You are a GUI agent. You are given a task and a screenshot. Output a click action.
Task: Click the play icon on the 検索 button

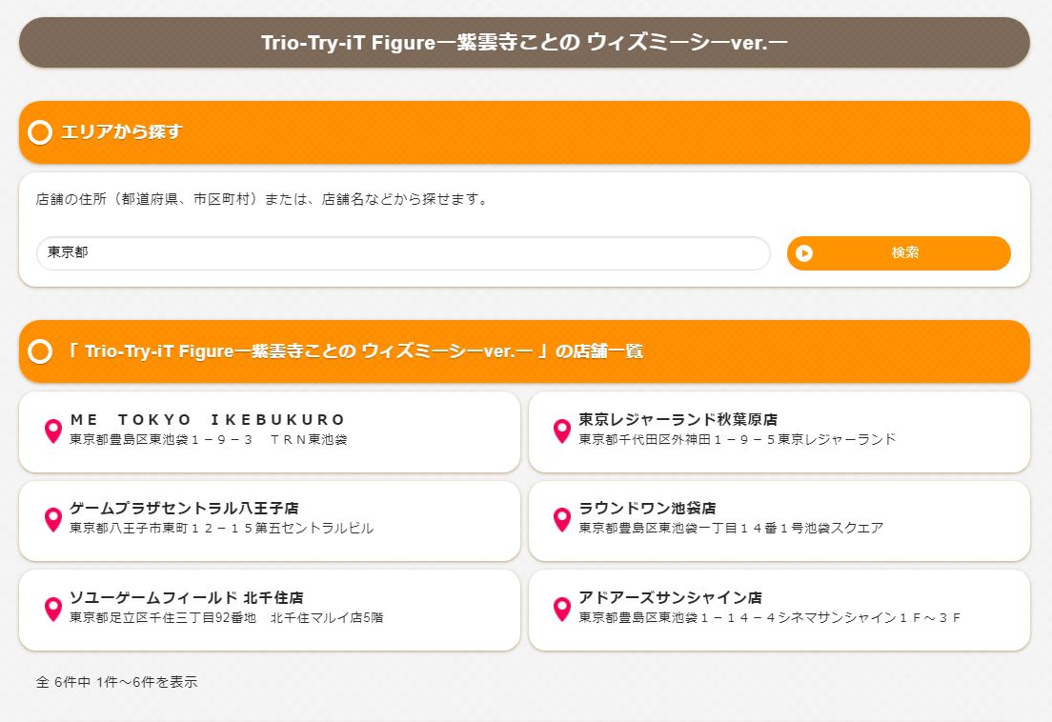(804, 253)
